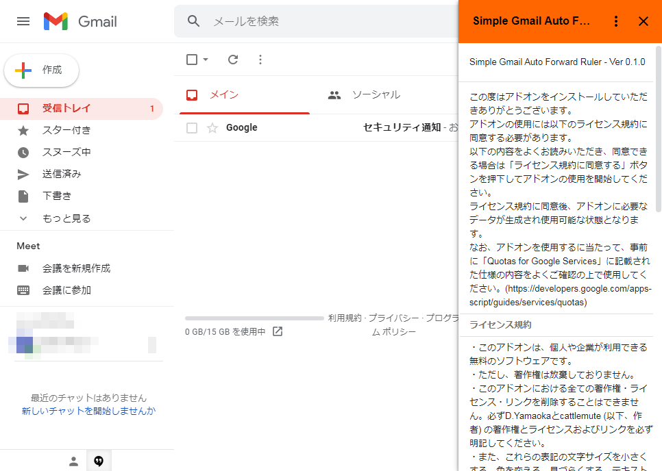Viewport: 662px width, 471px height.
Task: Click the unread count 1 in inbox
Action: coord(152,109)
